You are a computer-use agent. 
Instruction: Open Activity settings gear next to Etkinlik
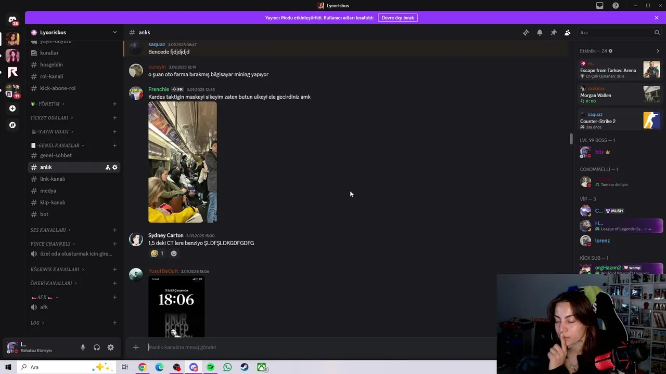click(x=610, y=51)
